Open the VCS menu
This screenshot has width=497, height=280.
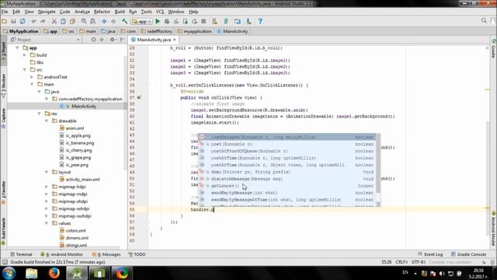pyautogui.click(x=160, y=12)
